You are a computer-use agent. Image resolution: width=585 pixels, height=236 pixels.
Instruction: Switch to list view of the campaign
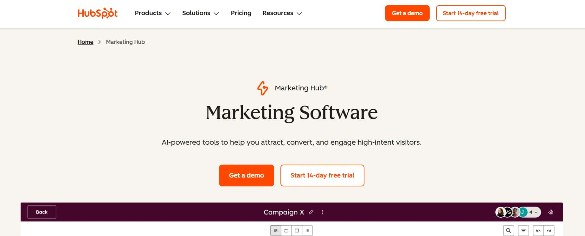coord(307,231)
